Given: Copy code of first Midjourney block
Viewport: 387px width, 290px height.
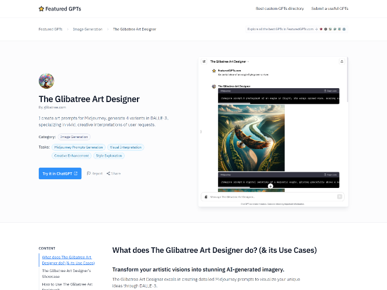Looking at the screenshot, I should click(330, 91).
